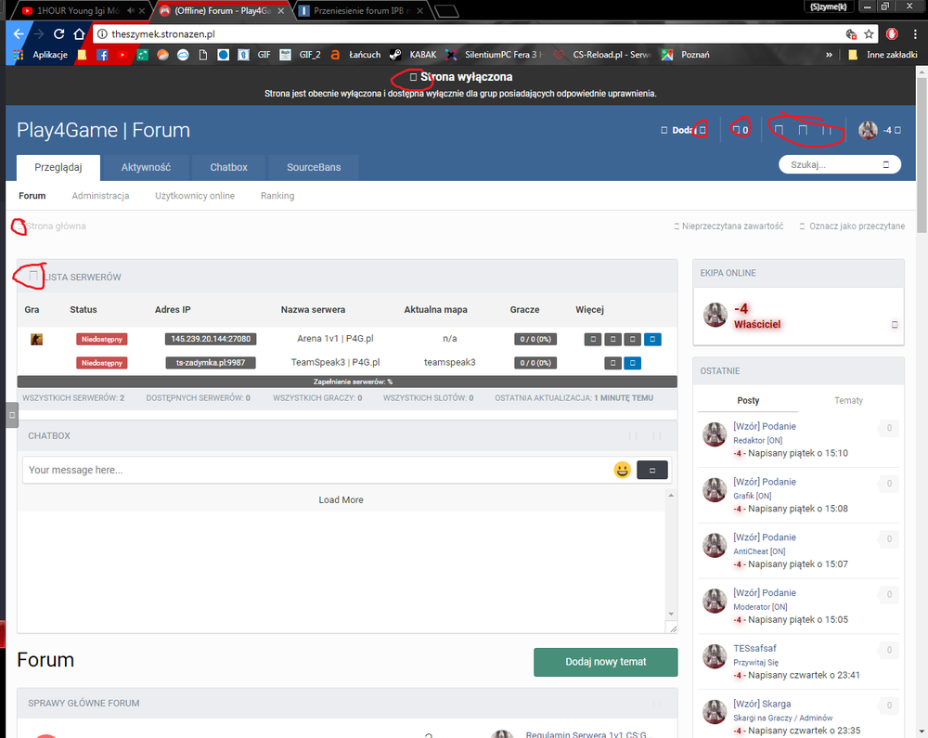Click the page vertical scrollbar
This screenshot has width=928, height=738.
922,154
